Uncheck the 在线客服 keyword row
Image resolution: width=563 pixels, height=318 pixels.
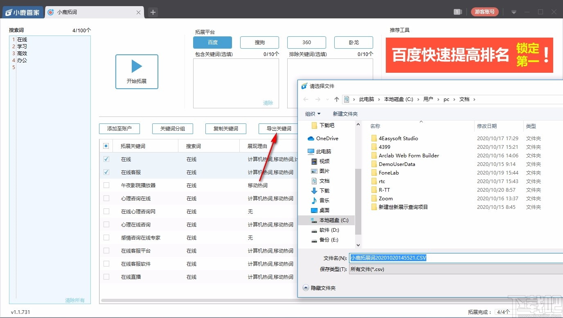[106, 172]
